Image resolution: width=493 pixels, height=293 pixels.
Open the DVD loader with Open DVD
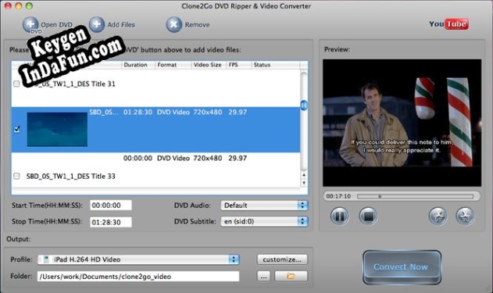click(48, 25)
